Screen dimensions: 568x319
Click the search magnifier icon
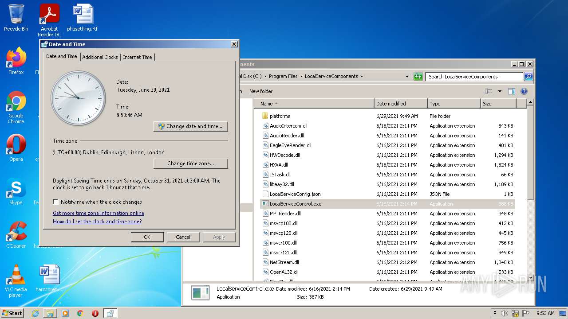(x=528, y=77)
